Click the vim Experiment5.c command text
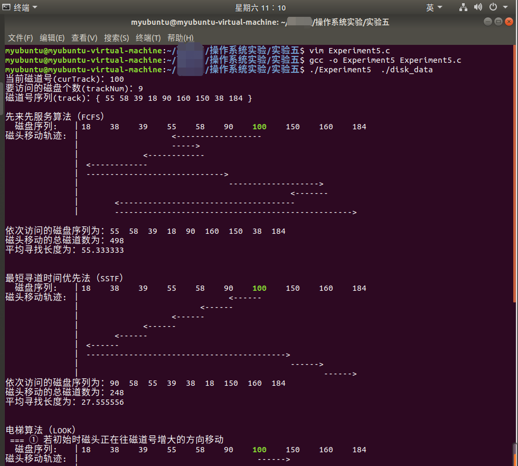518x466 pixels. [349, 51]
